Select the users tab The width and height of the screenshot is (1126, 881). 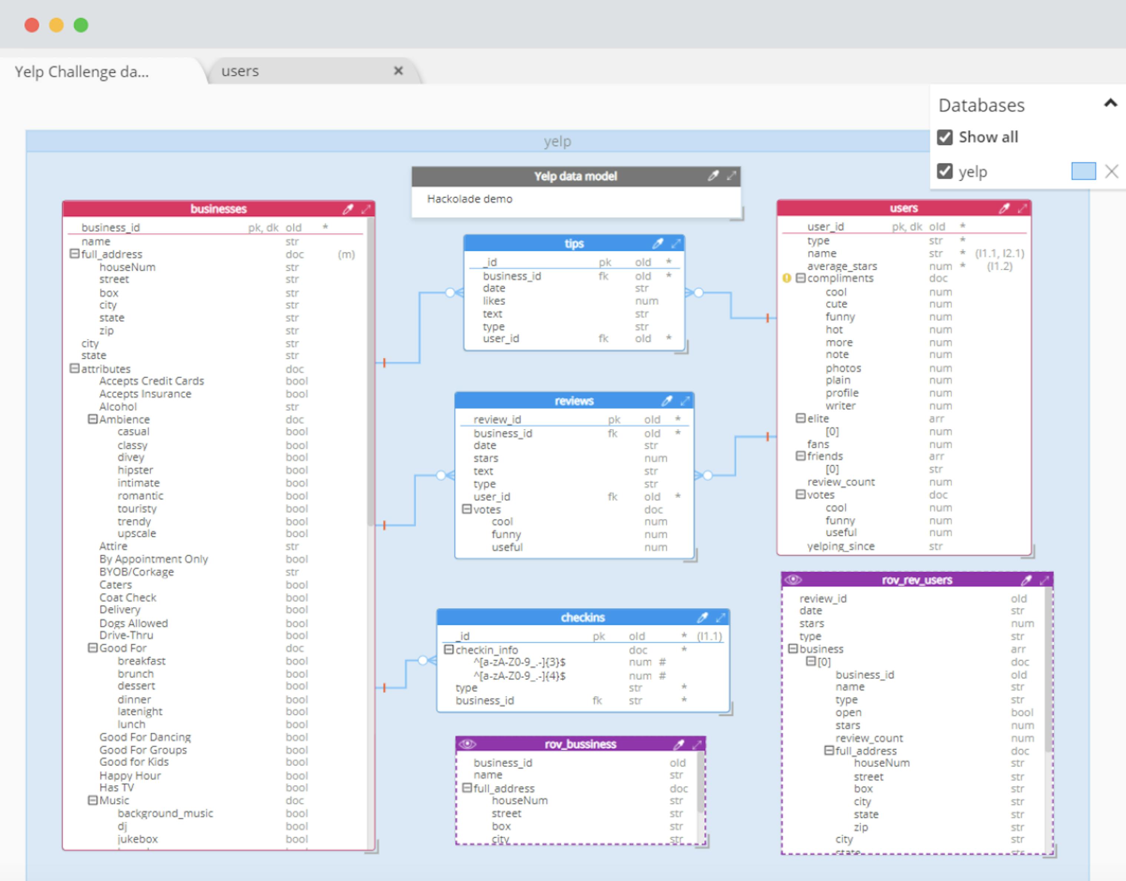pos(240,71)
